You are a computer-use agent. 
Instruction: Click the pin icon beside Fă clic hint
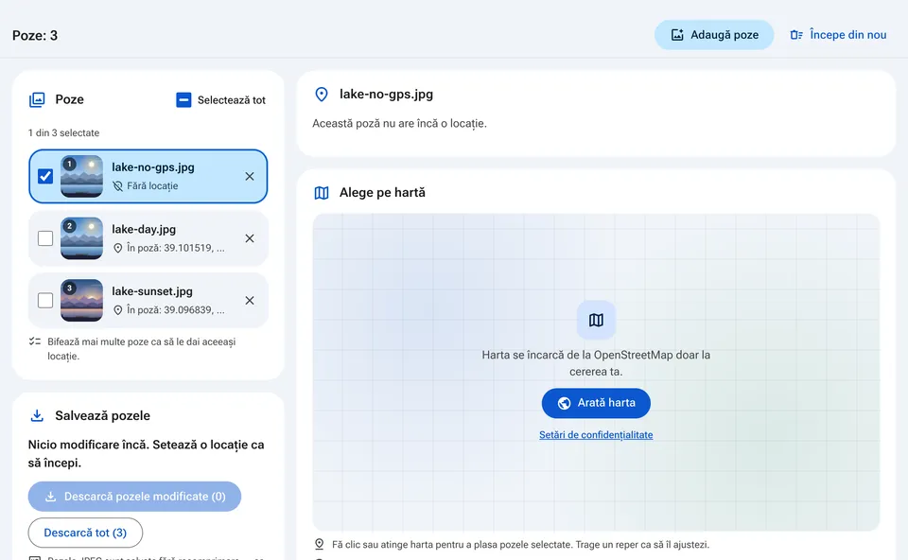(319, 544)
